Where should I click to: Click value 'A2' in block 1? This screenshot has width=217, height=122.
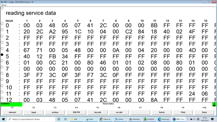pyautogui.click(x=52, y=32)
